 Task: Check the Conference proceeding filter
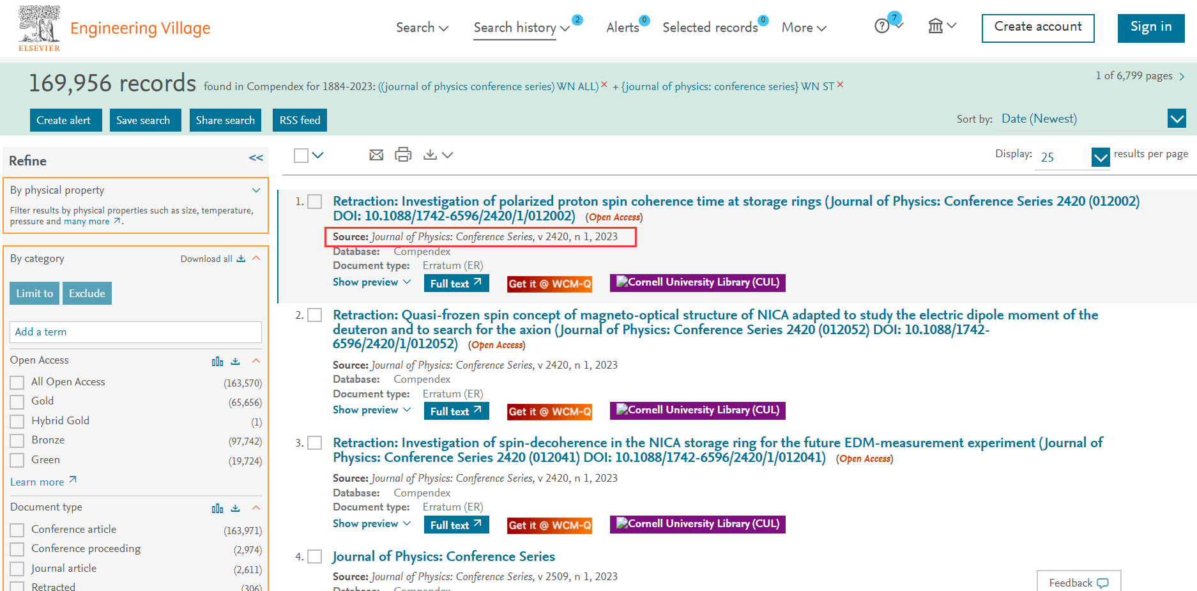click(17, 549)
